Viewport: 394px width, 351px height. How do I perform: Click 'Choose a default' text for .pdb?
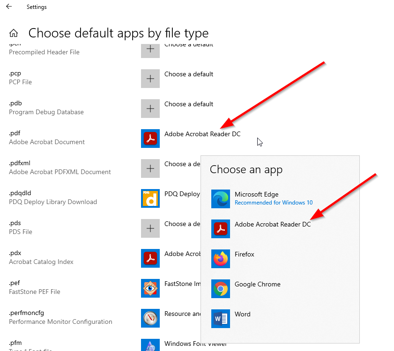click(189, 104)
